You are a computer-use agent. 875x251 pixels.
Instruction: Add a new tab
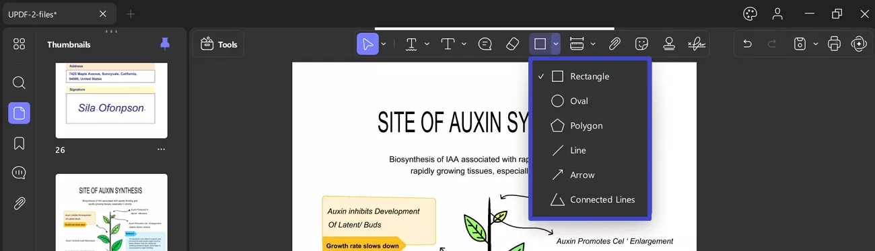click(x=131, y=13)
